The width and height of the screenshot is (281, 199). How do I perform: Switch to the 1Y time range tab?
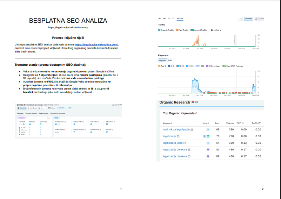coord(169,19)
